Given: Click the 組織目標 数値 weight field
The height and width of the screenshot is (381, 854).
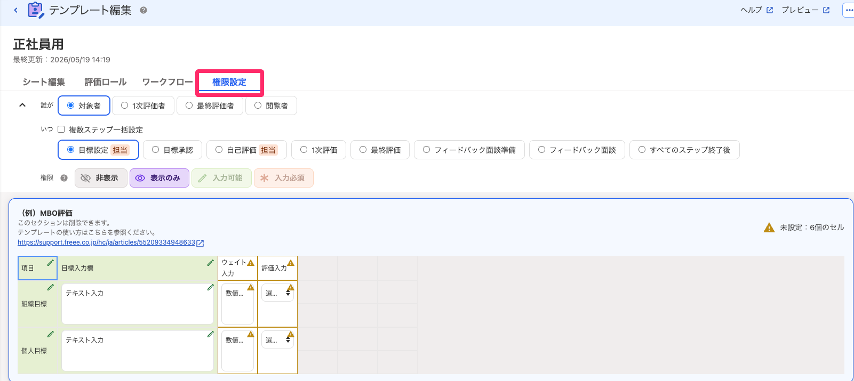Looking at the screenshot, I should click(x=237, y=304).
